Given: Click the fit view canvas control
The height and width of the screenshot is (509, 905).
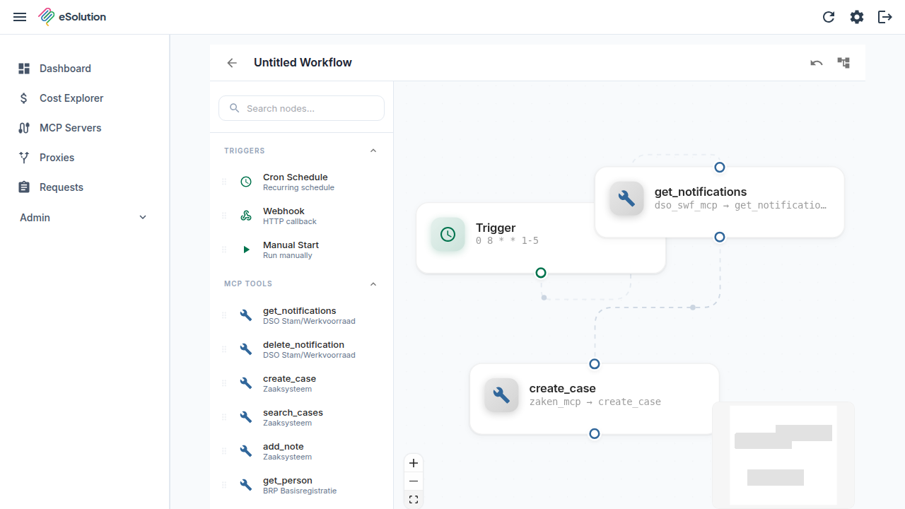Looking at the screenshot, I should pos(414,499).
